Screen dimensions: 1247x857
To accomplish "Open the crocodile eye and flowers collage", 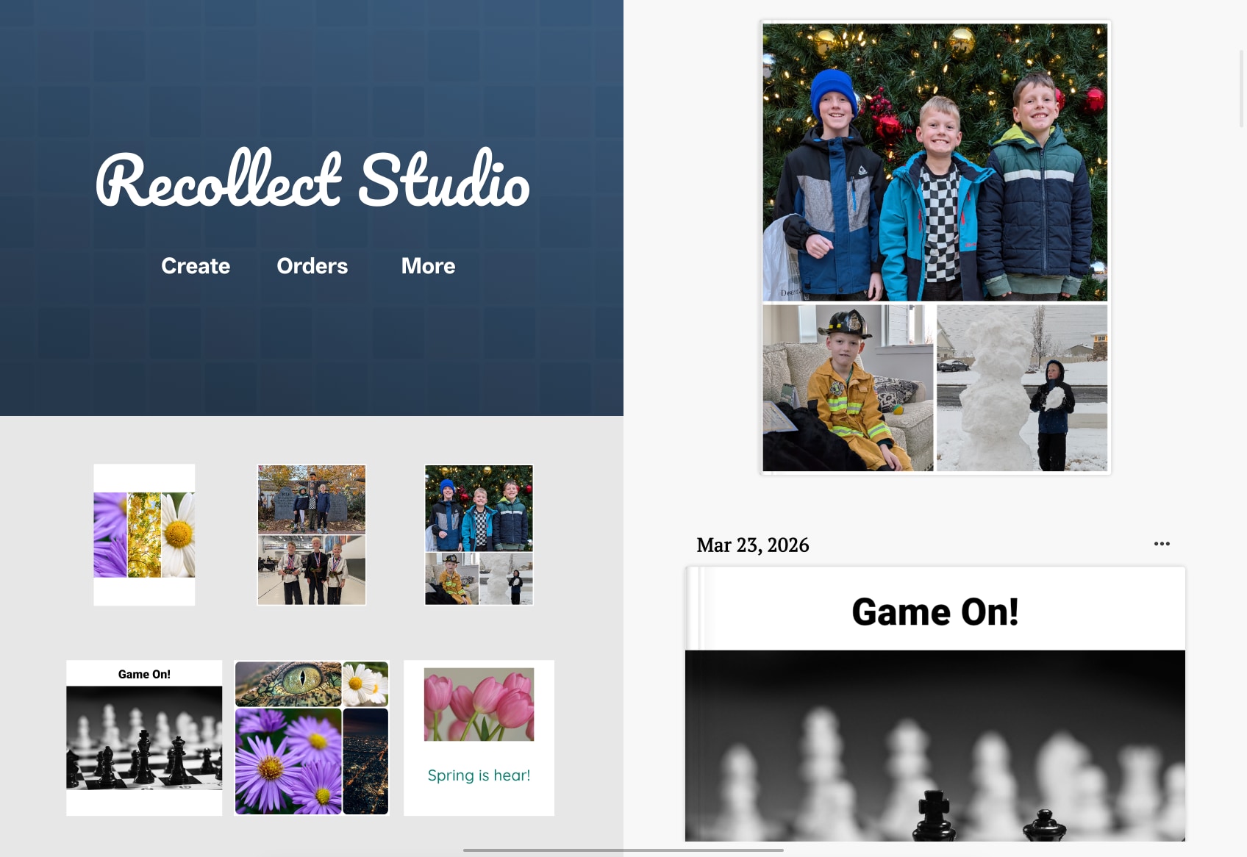I will (312, 738).
